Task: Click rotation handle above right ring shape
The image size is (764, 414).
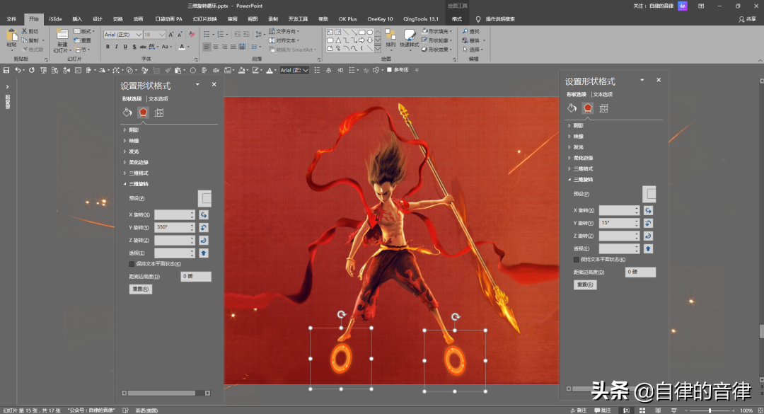Action: (455, 317)
